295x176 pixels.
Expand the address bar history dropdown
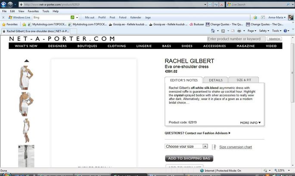(x=205, y=4)
